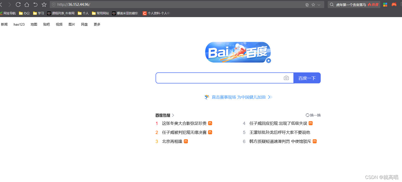This screenshot has height=182, width=402.
Task: Click the security shield icon in address bar
Action: tap(54, 5)
